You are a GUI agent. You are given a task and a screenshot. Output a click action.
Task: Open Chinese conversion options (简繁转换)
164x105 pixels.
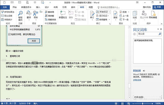click(x=50, y=20)
